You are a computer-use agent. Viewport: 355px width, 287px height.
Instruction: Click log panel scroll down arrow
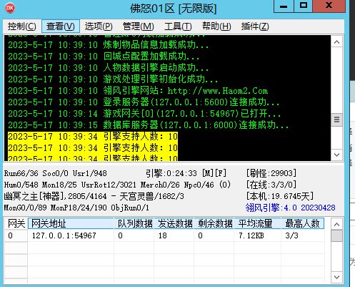(336, 155)
